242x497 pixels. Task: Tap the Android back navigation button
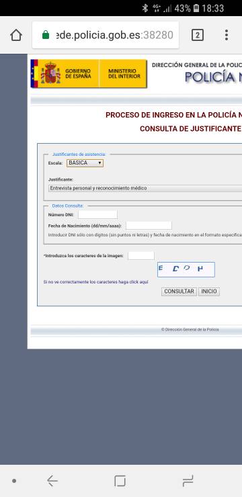[52, 481]
